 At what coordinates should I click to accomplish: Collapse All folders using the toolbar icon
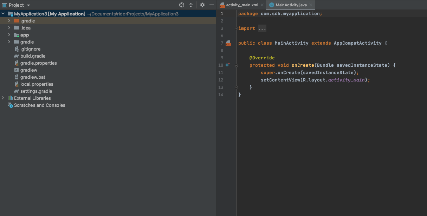pyautogui.click(x=191, y=5)
